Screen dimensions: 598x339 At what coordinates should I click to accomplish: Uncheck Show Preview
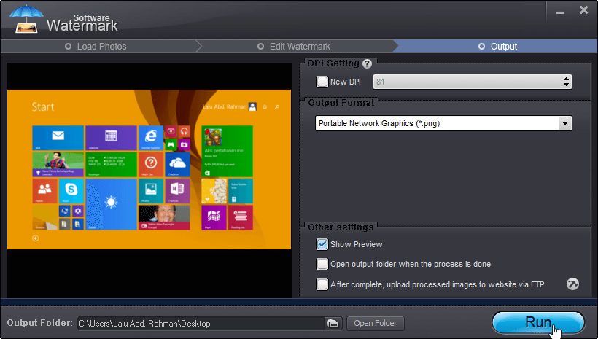pos(322,244)
